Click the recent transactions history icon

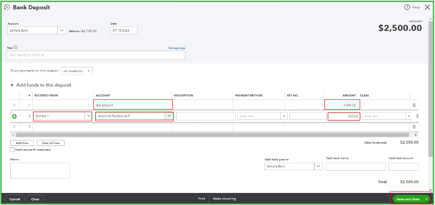click(7, 7)
